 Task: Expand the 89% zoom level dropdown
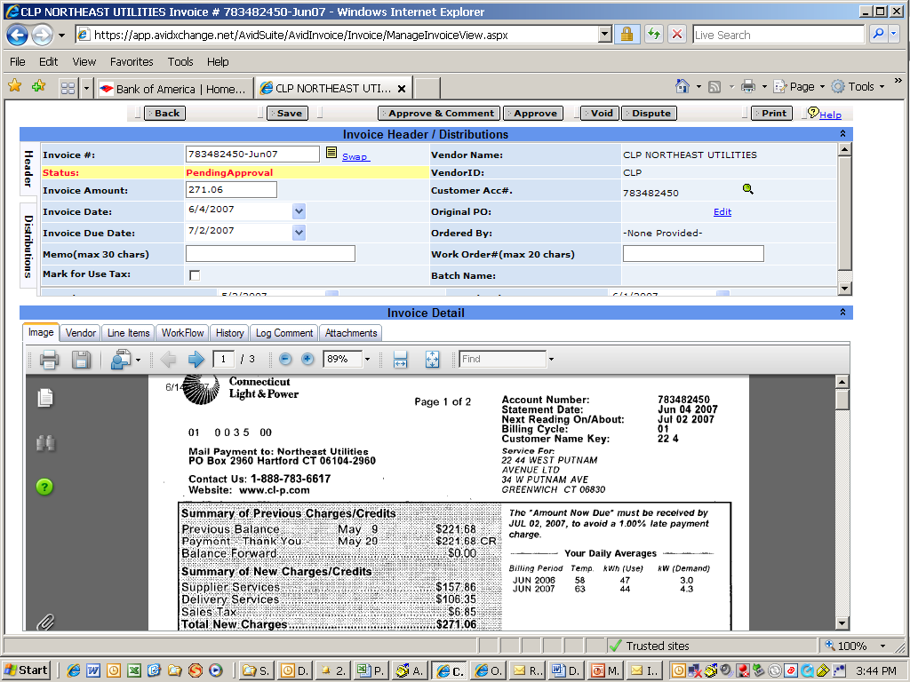[x=367, y=360]
